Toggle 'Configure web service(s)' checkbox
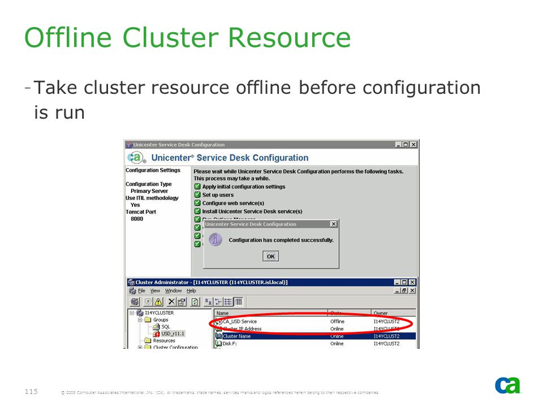Viewport: 543px width, 407px height. point(197,203)
